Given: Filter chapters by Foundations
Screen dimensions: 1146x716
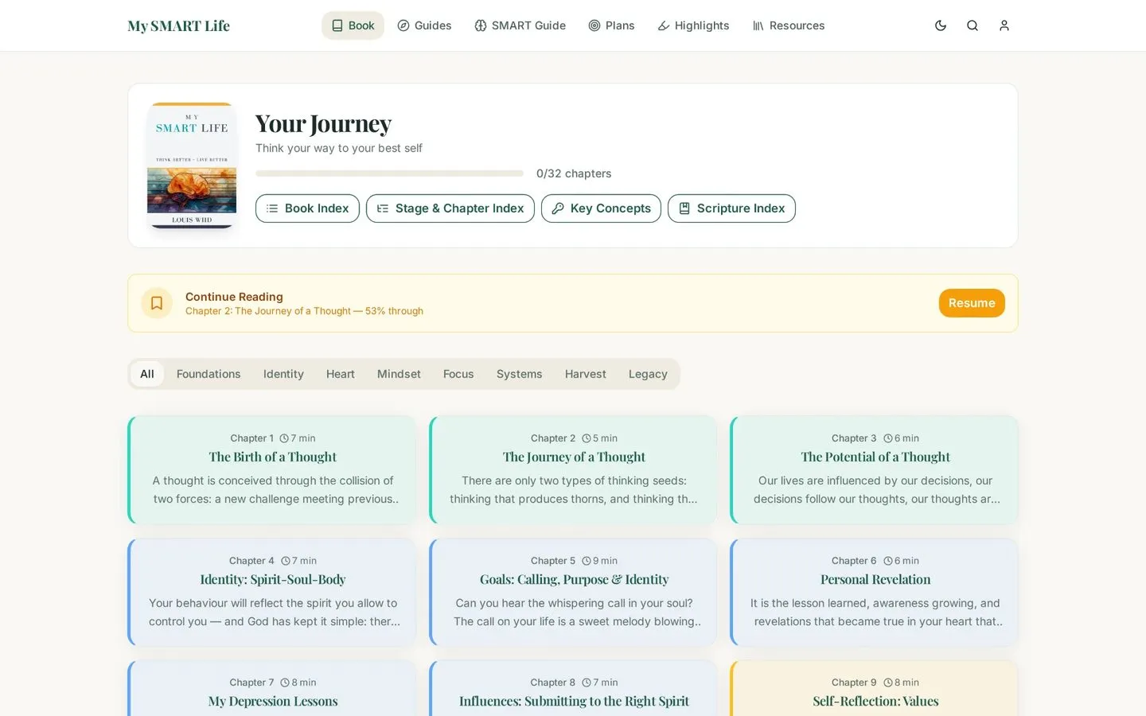Looking at the screenshot, I should click(209, 374).
